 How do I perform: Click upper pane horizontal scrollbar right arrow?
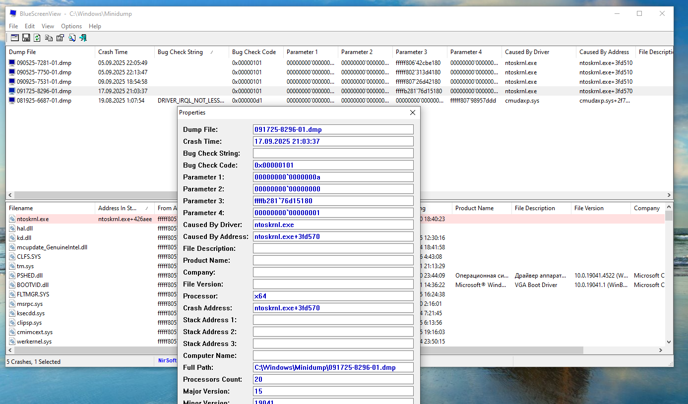[669, 195]
